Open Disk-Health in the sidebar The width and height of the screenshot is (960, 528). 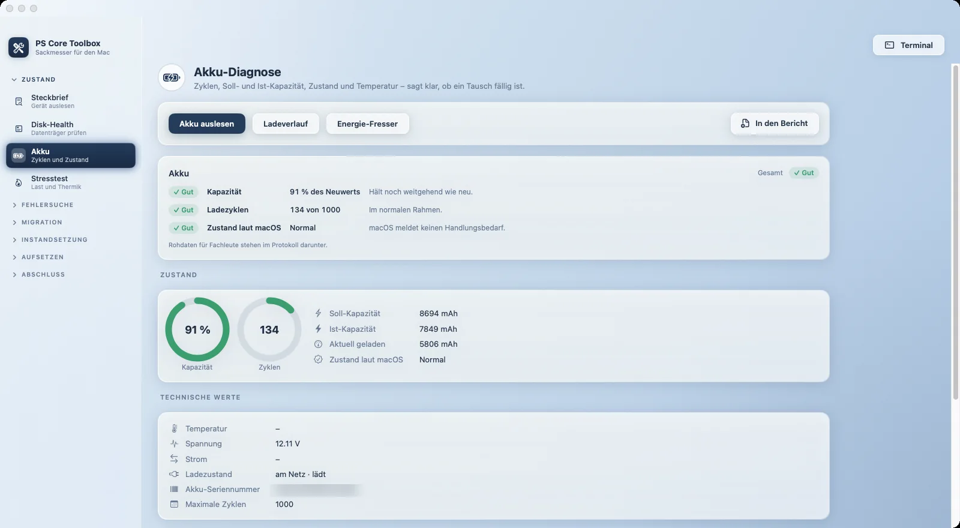coord(71,128)
